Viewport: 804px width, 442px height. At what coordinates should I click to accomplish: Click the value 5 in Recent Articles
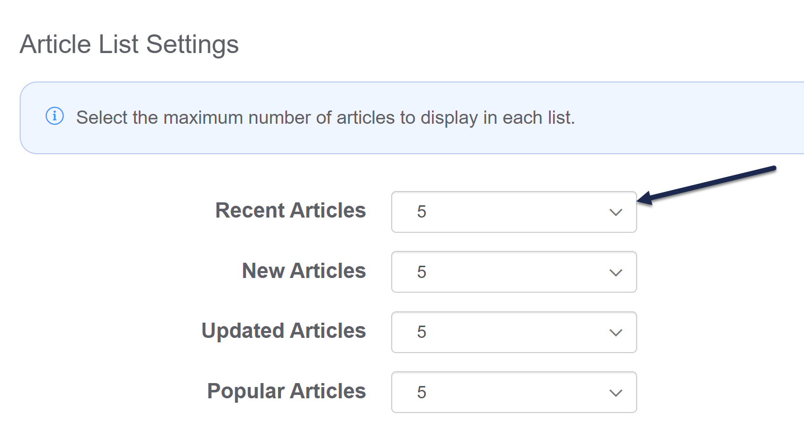click(422, 212)
